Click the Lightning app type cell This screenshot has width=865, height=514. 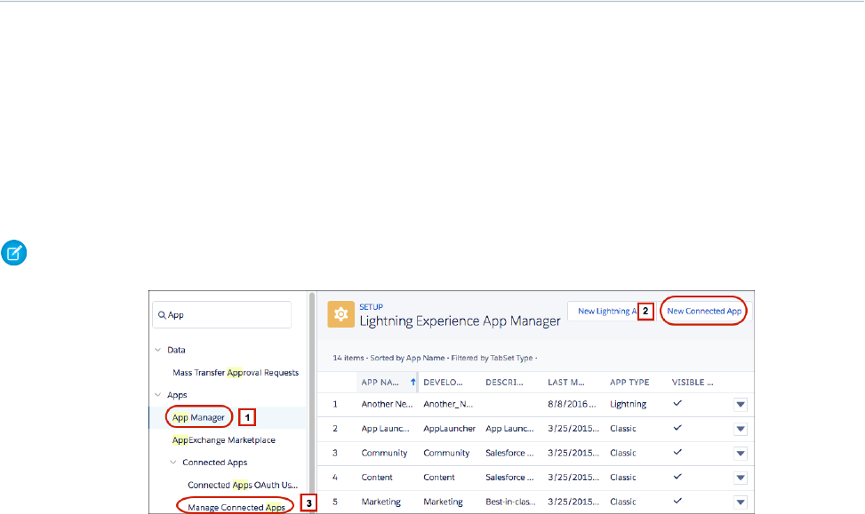(x=628, y=405)
